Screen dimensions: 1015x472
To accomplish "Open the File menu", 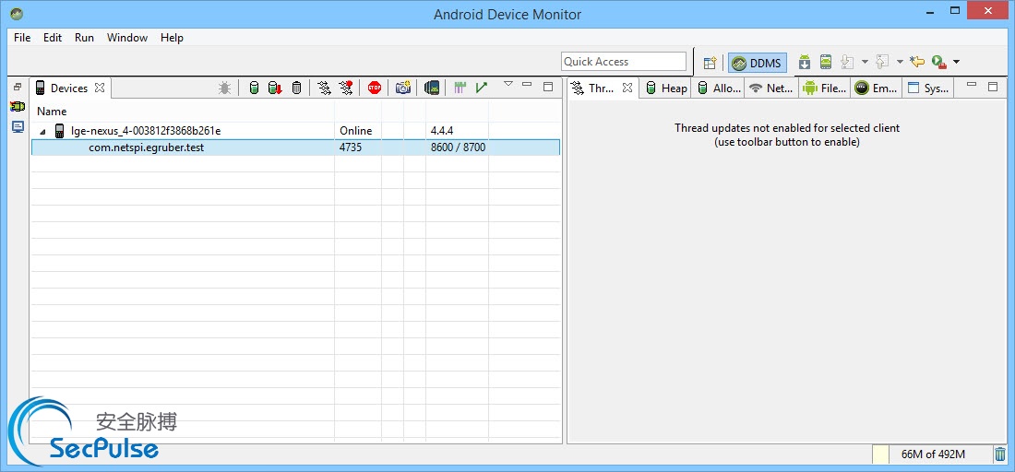I will coord(22,38).
